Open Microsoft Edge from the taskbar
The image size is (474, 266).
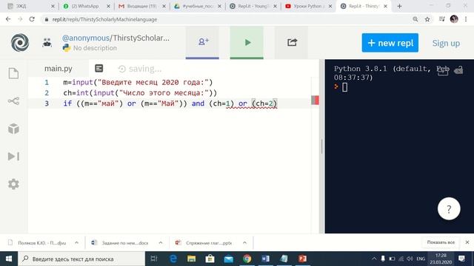point(173,259)
